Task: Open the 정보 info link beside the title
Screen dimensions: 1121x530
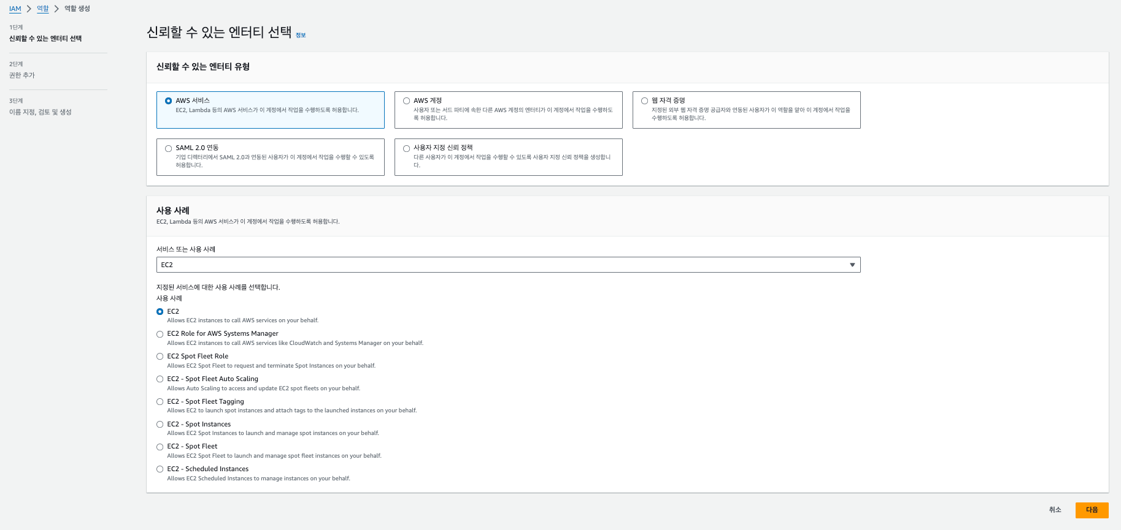Action: coord(301,36)
